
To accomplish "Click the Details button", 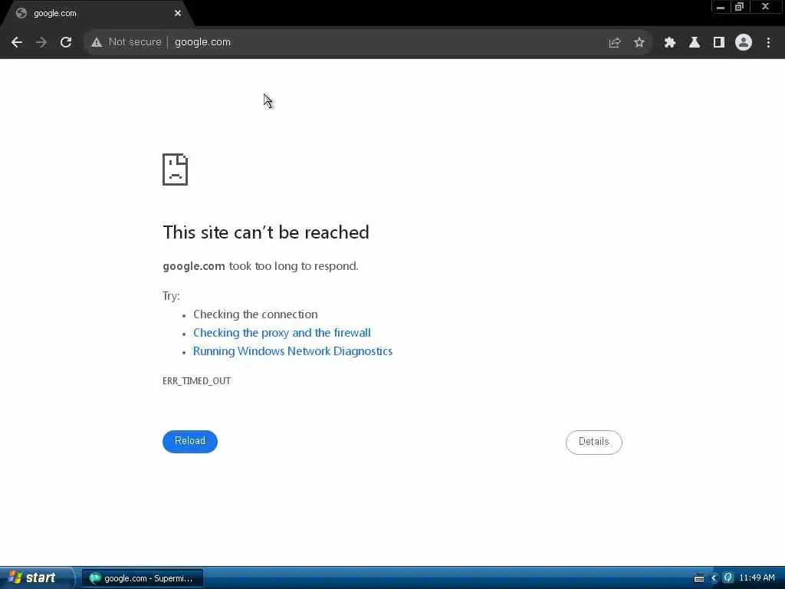I will (x=594, y=442).
